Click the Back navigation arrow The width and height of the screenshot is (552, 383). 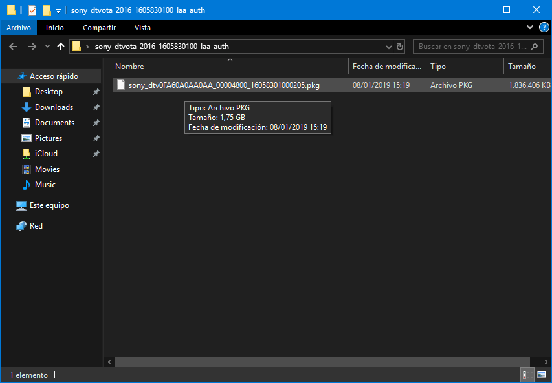tap(13, 47)
